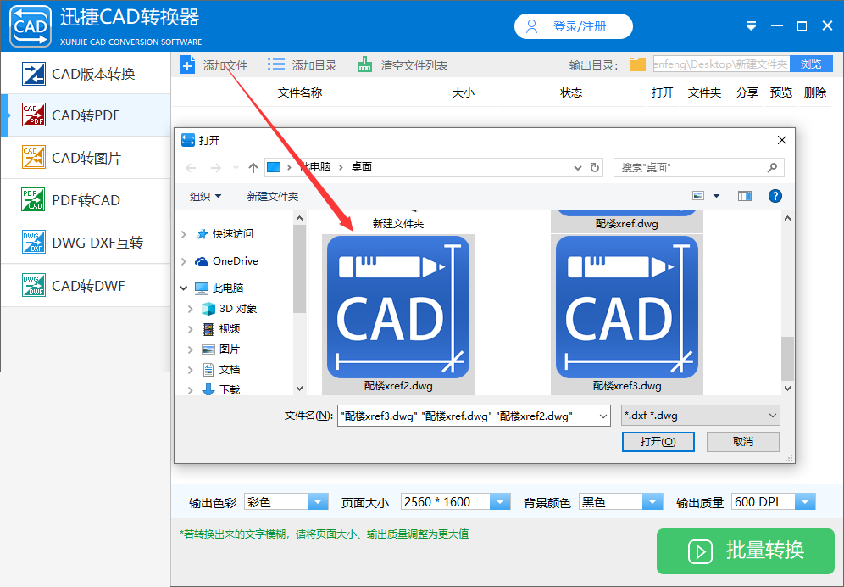
Task: Click 桌面 in the address breadcrumb
Action: click(362, 167)
